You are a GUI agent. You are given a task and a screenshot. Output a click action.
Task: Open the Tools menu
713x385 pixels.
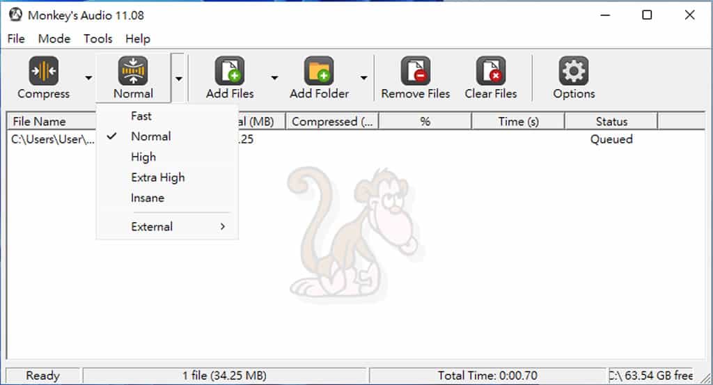pyautogui.click(x=97, y=38)
